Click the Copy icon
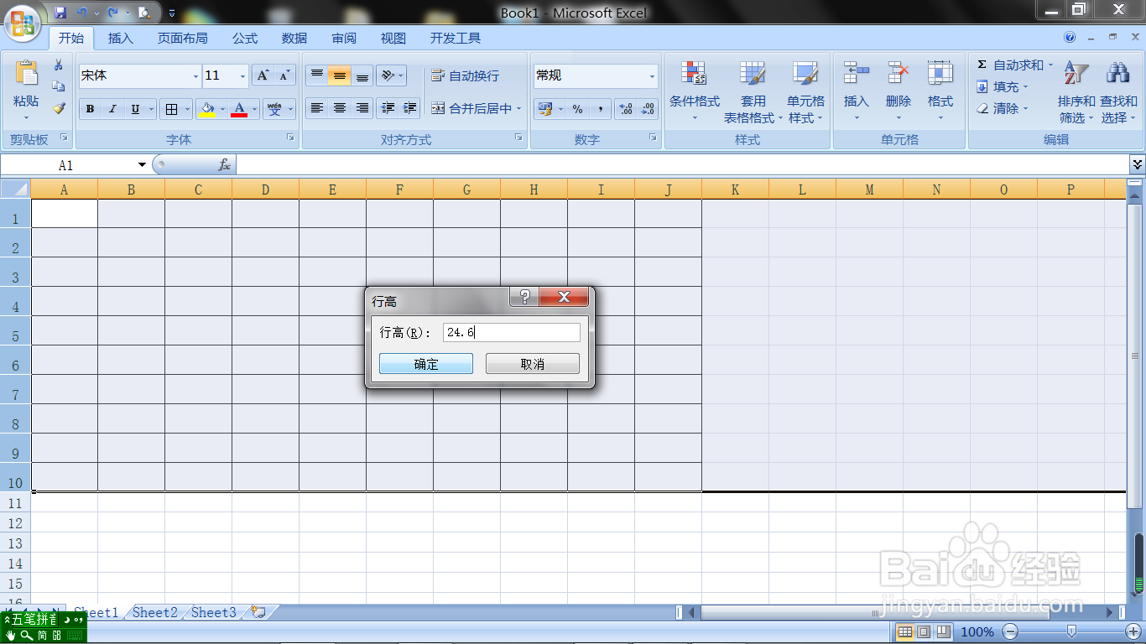This screenshot has width=1146, height=644. pyautogui.click(x=59, y=86)
